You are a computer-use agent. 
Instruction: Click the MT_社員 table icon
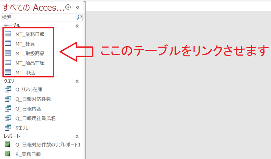coord(8,43)
